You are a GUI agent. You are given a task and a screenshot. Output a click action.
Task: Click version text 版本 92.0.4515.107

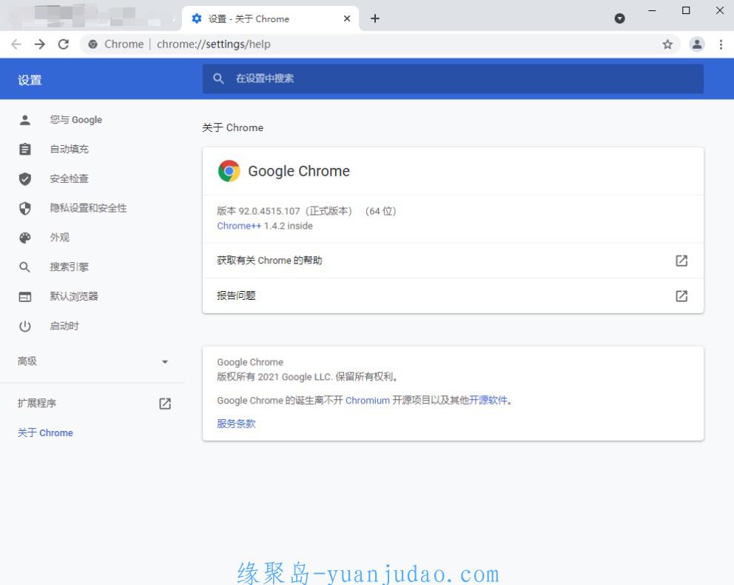(x=258, y=211)
